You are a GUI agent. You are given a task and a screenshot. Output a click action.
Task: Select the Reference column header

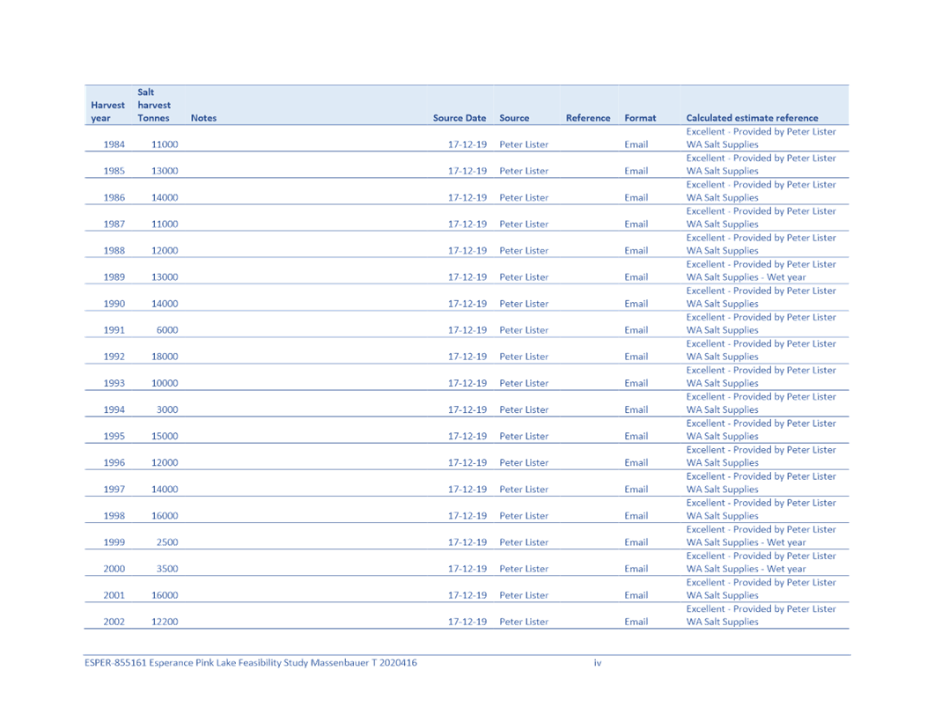pyautogui.click(x=587, y=118)
